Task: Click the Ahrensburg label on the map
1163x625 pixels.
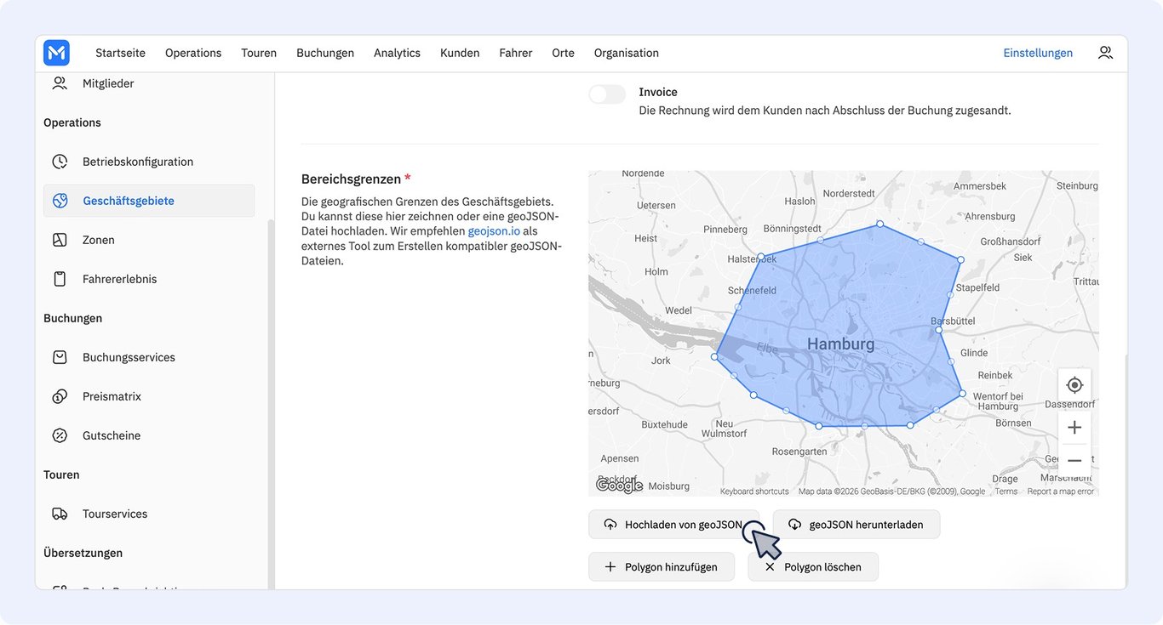Action: (989, 217)
